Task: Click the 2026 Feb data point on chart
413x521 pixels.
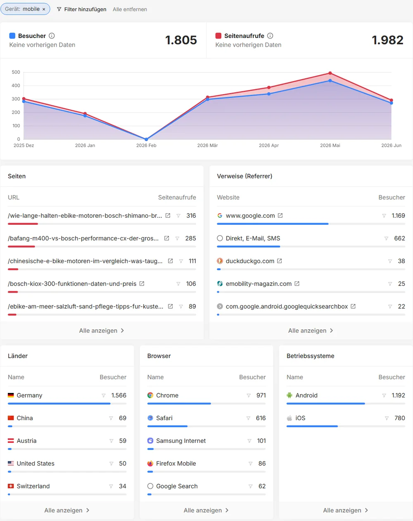Action: point(146,139)
